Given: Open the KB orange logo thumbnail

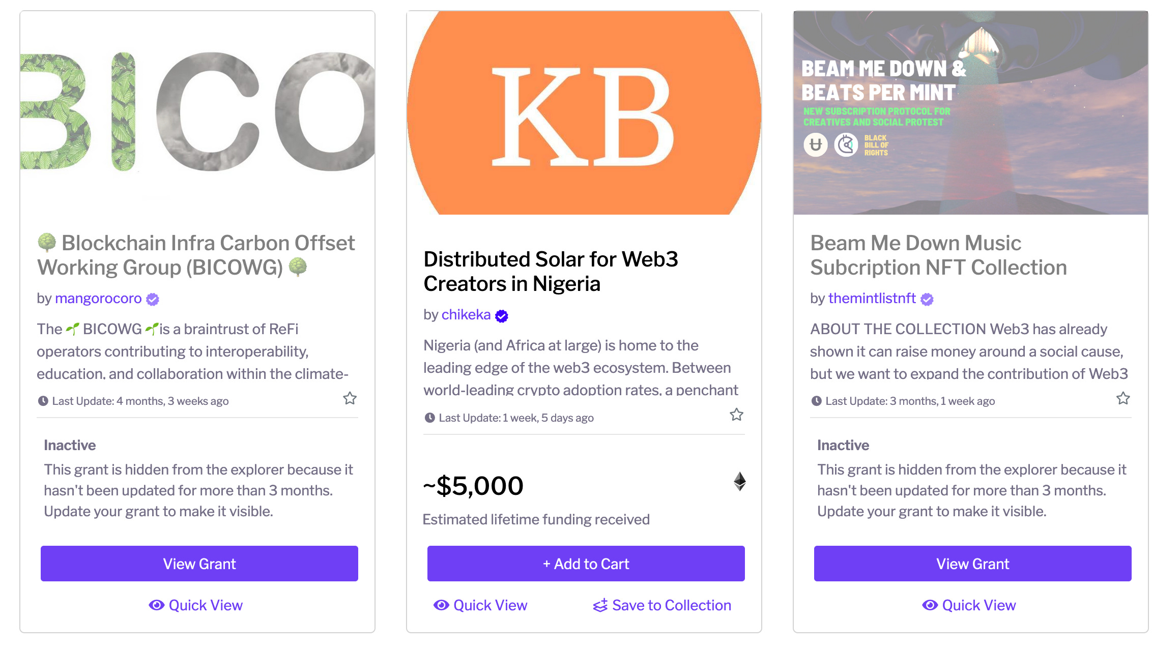Looking at the screenshot, I should coord(584,113).
